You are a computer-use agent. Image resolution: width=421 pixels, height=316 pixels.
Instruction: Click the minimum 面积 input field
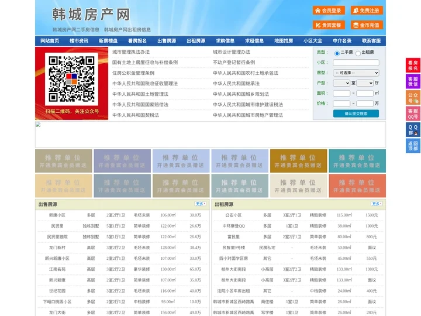click(341, 93)
